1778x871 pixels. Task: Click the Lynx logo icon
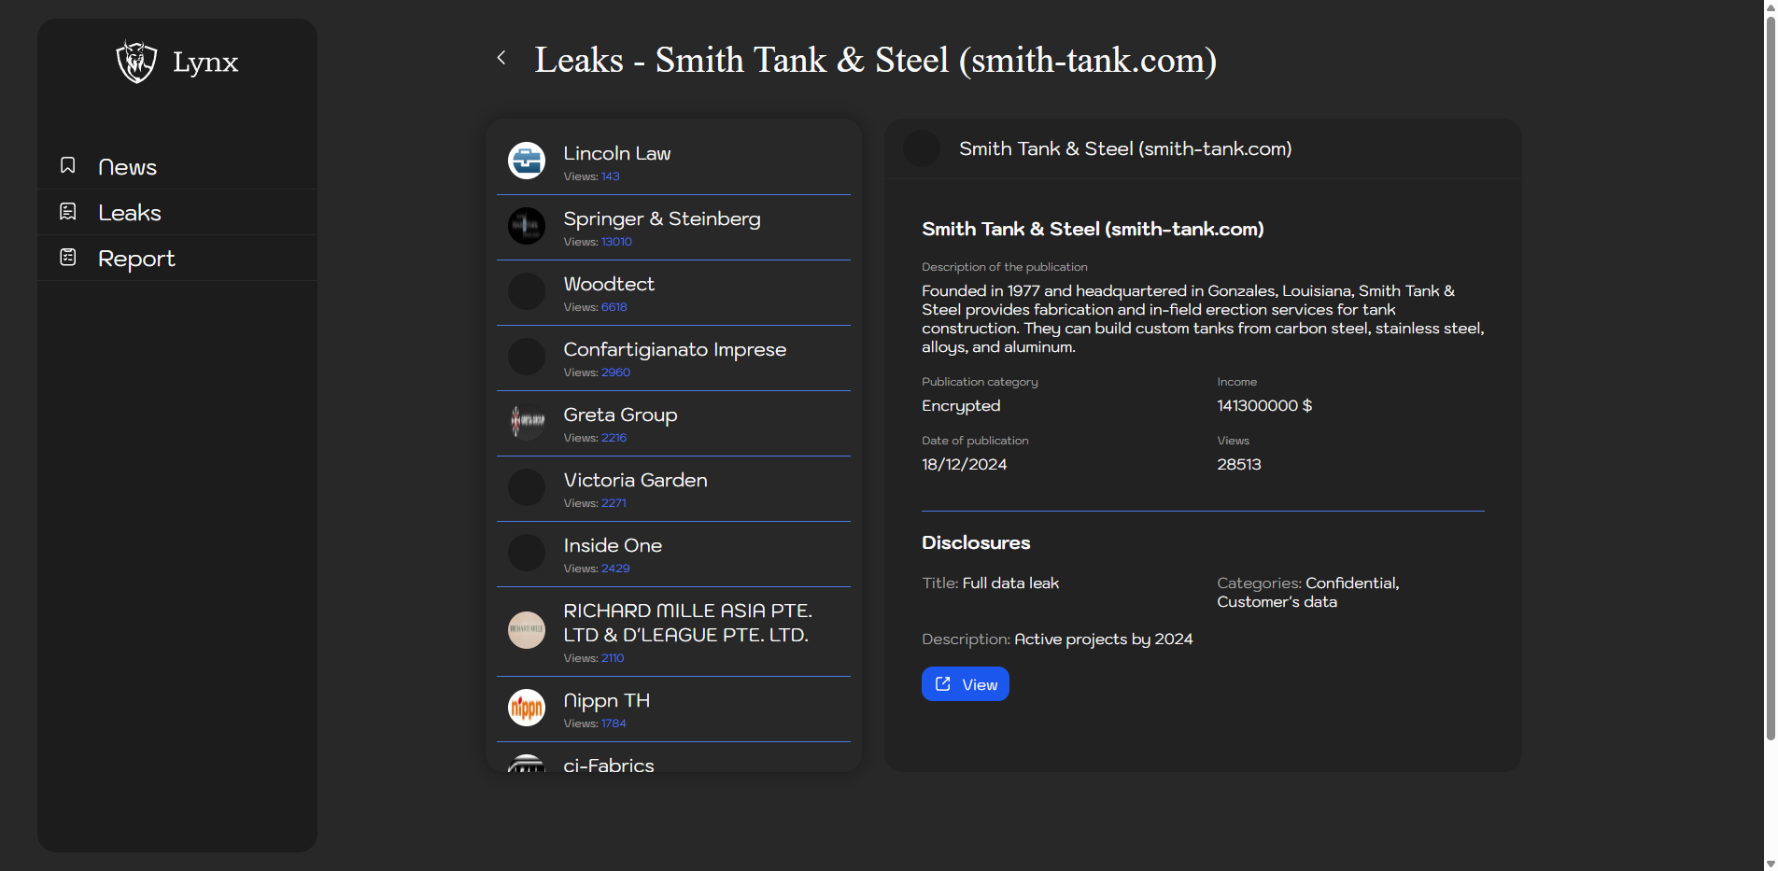(x=136, y=62)
